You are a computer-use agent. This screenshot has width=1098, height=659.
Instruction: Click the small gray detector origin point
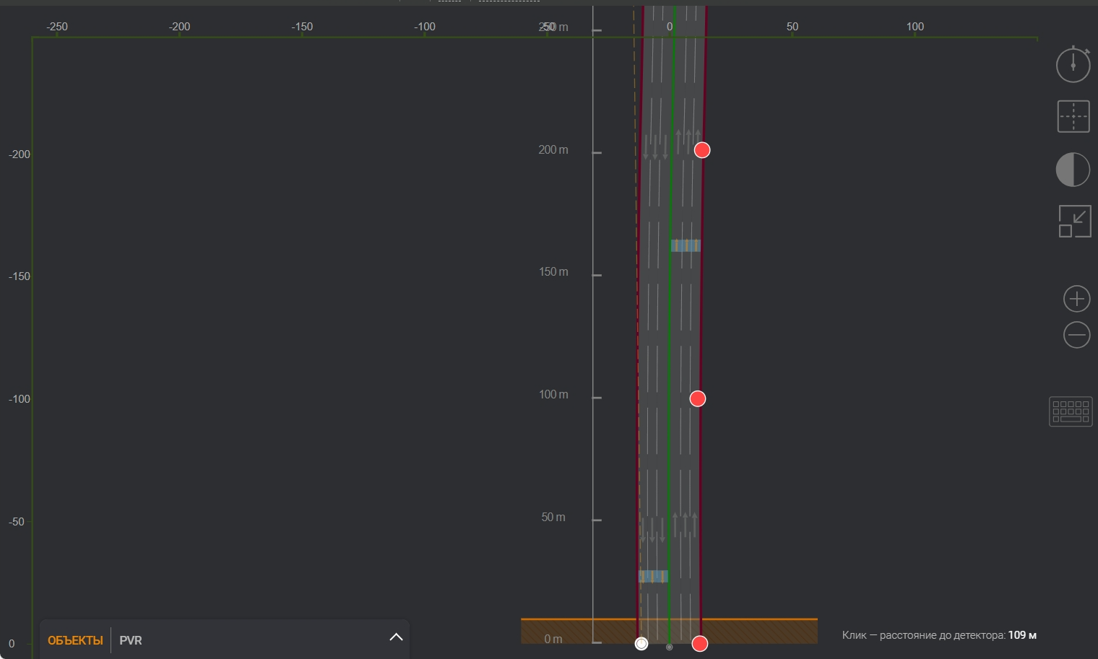(669, 647)
